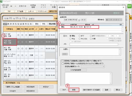Click the green icon at top right

(129, 6)
